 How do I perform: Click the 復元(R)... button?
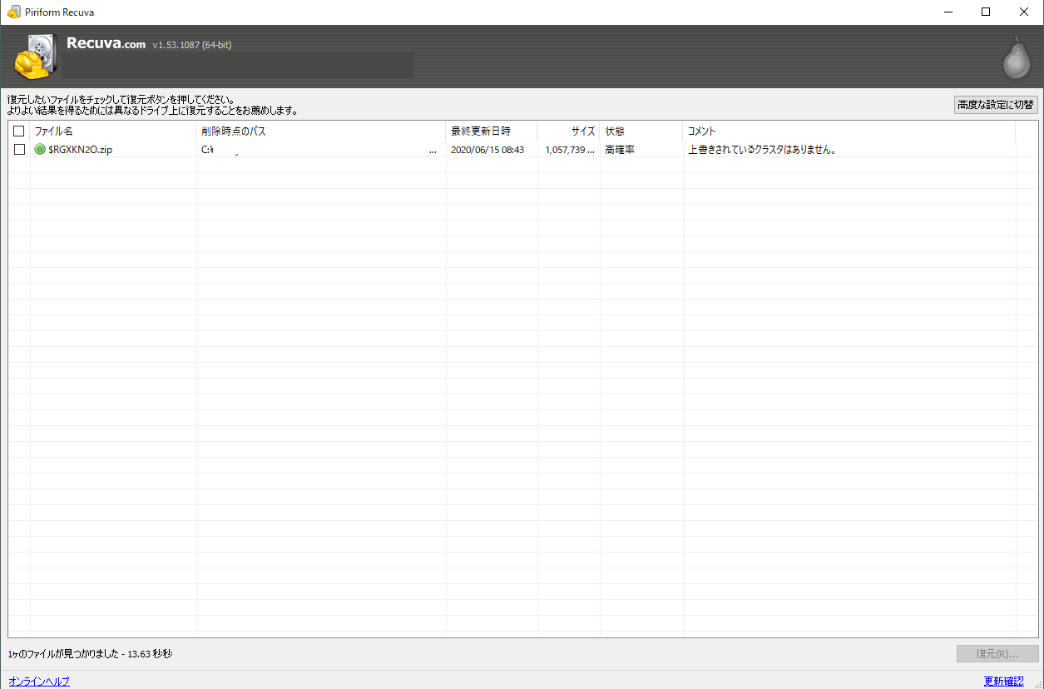[997, 654]
